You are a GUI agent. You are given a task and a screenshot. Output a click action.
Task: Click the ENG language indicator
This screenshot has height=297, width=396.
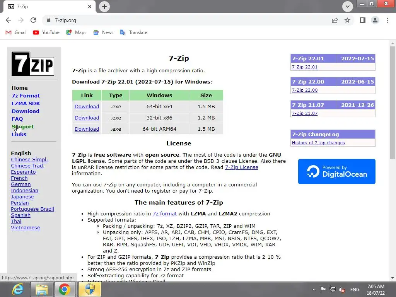[x=355, y=290]
